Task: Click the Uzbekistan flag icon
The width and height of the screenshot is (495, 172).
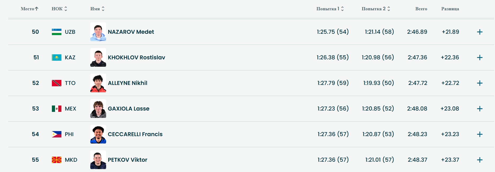Action: (57, 32)
